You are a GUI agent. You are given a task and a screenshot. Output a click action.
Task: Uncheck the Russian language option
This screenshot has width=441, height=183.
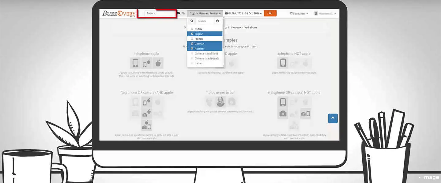coord(192,48)
